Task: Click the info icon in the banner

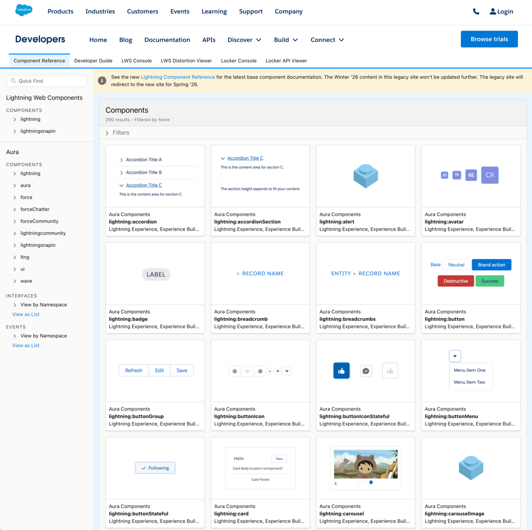Action: [102, 81]
